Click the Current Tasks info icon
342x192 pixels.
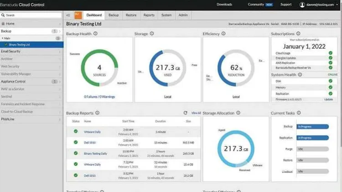click(x=299, y=113)
